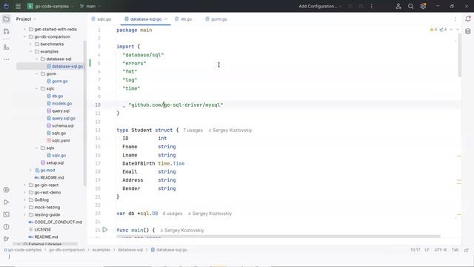Image resolution: width=474 pixels, height=267 pixels.
Task: Change Tab indent setting in status bar
Action: pyautogui.click(x=455, y=250)
